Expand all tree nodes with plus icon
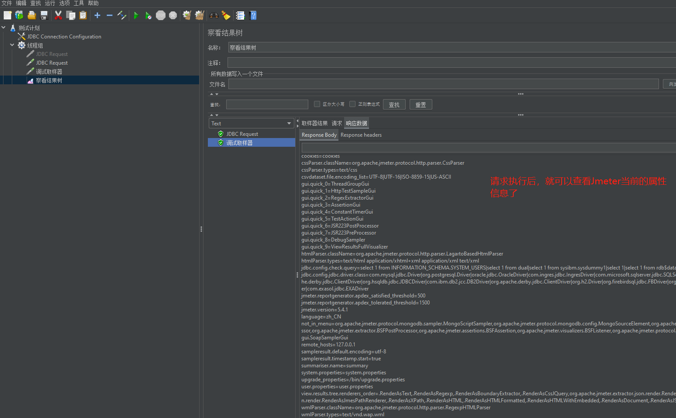Image resolution: width=676 pixels, height=418 pixels. [x=97, y=15]
